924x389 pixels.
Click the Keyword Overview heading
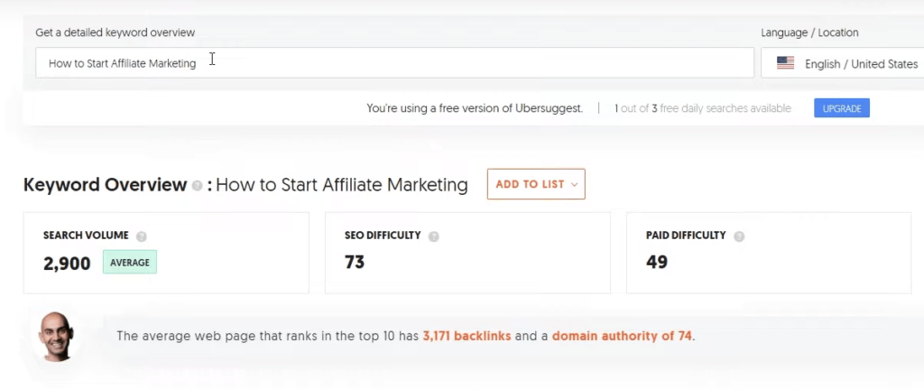(105, 185)
